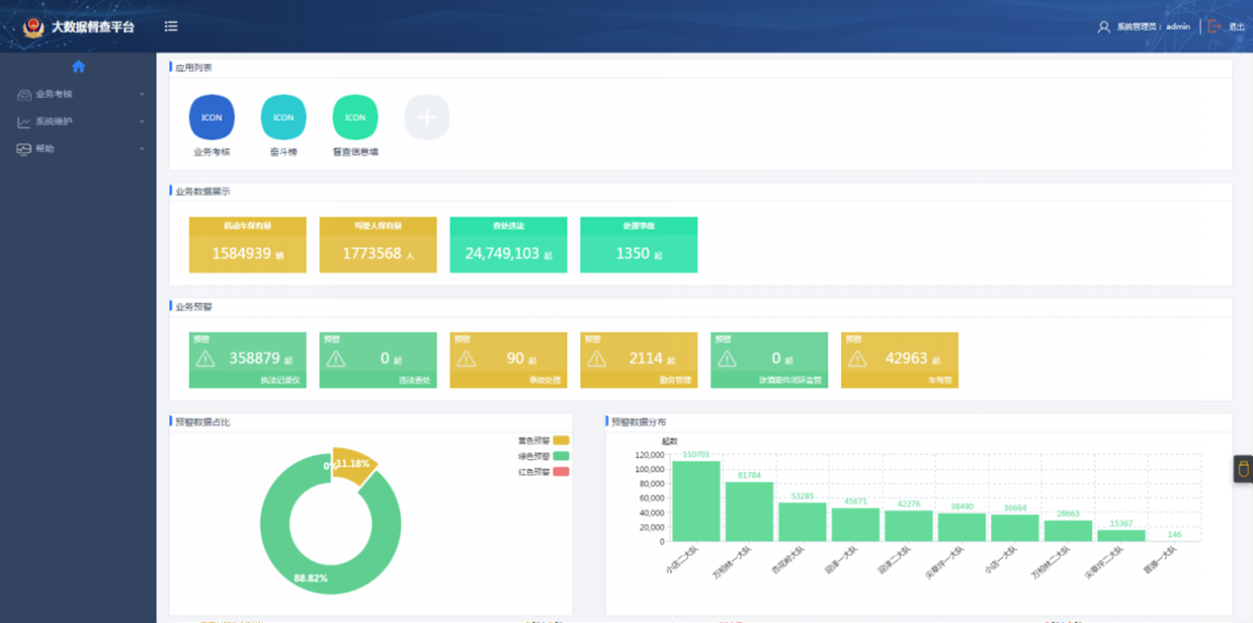Click the tallest bar for 小店二大队
The width and height of the screenshot is (1253, 623).
[697, 501]
